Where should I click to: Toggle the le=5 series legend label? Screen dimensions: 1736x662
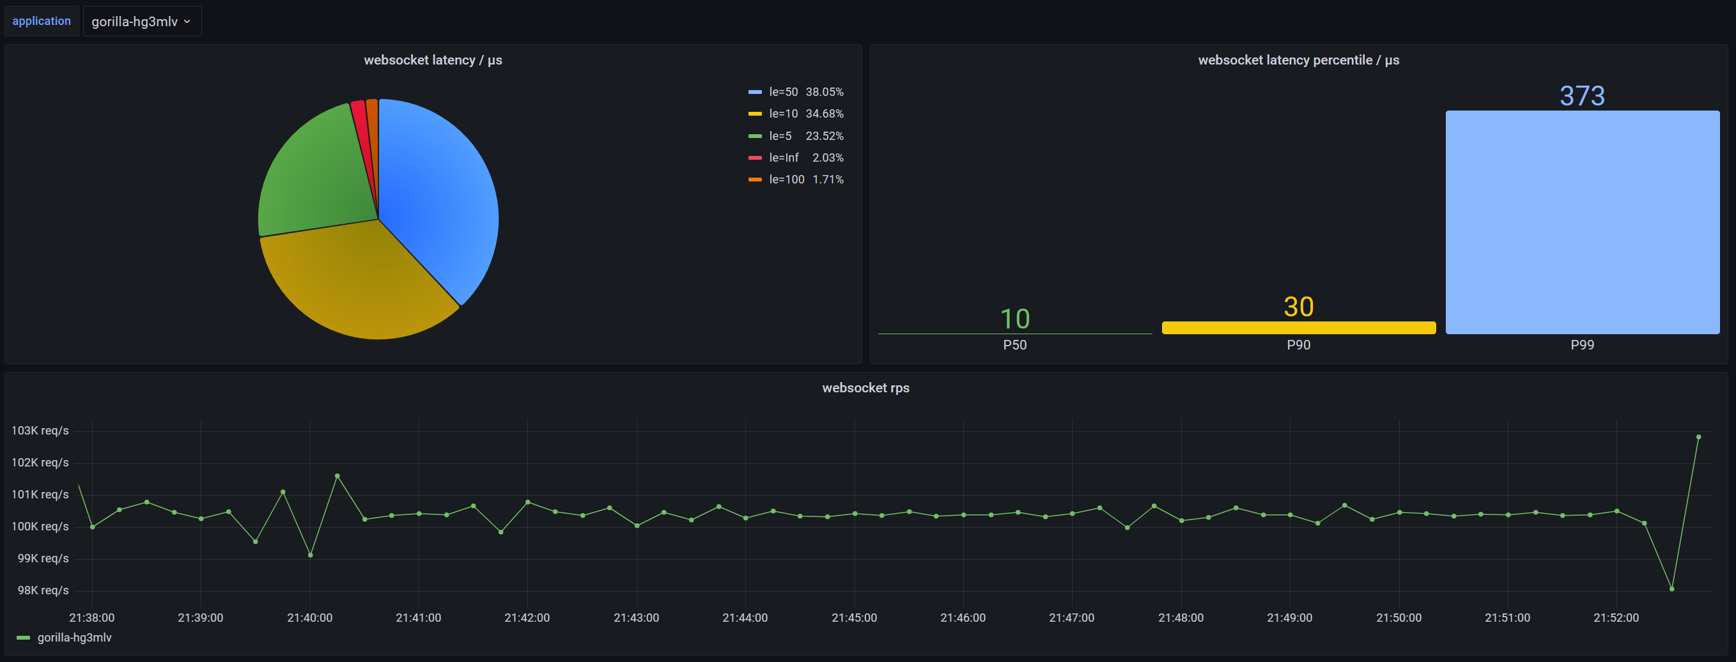pyautogui.click(x=780, y=136)
